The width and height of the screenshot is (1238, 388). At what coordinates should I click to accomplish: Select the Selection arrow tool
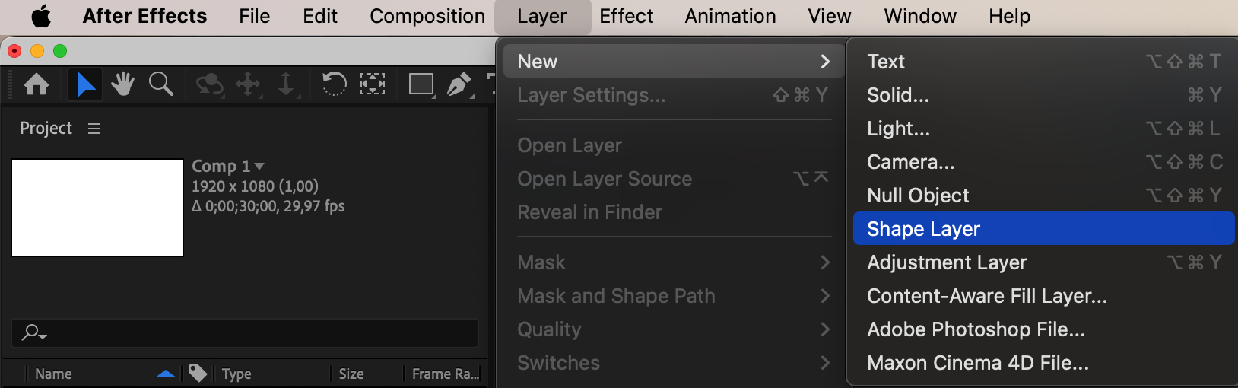coord(85,84)
